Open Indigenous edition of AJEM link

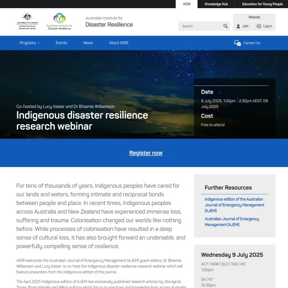[234, 204]
